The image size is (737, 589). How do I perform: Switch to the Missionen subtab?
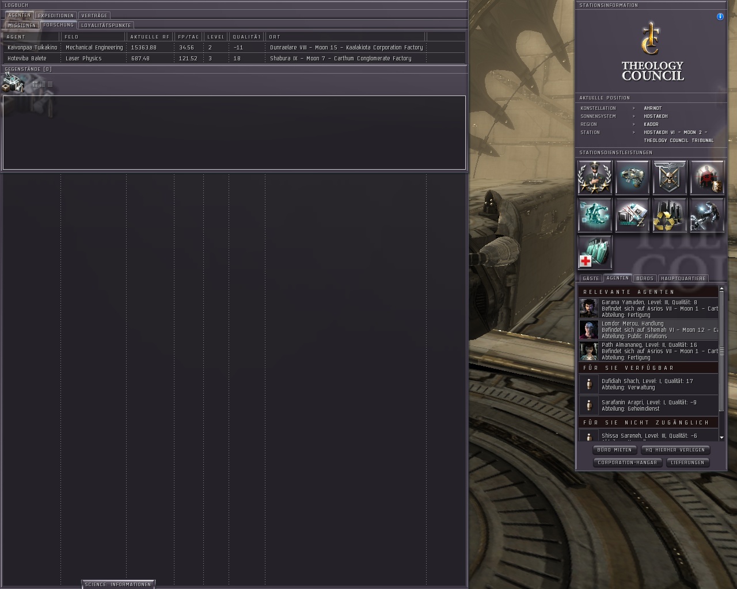[22, 25]
